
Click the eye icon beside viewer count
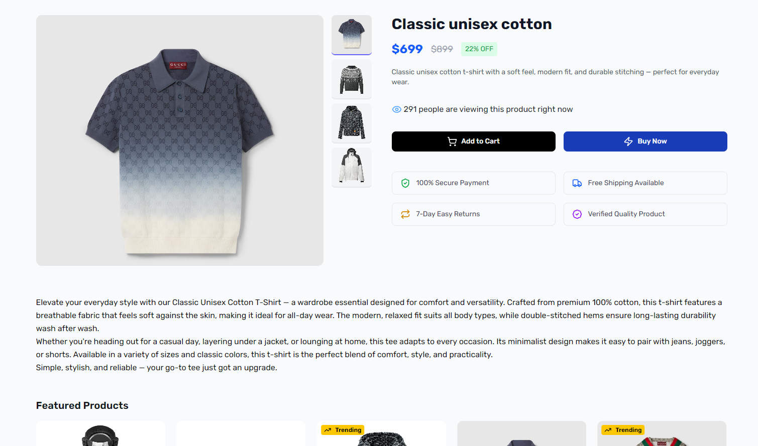click(396, 109)
